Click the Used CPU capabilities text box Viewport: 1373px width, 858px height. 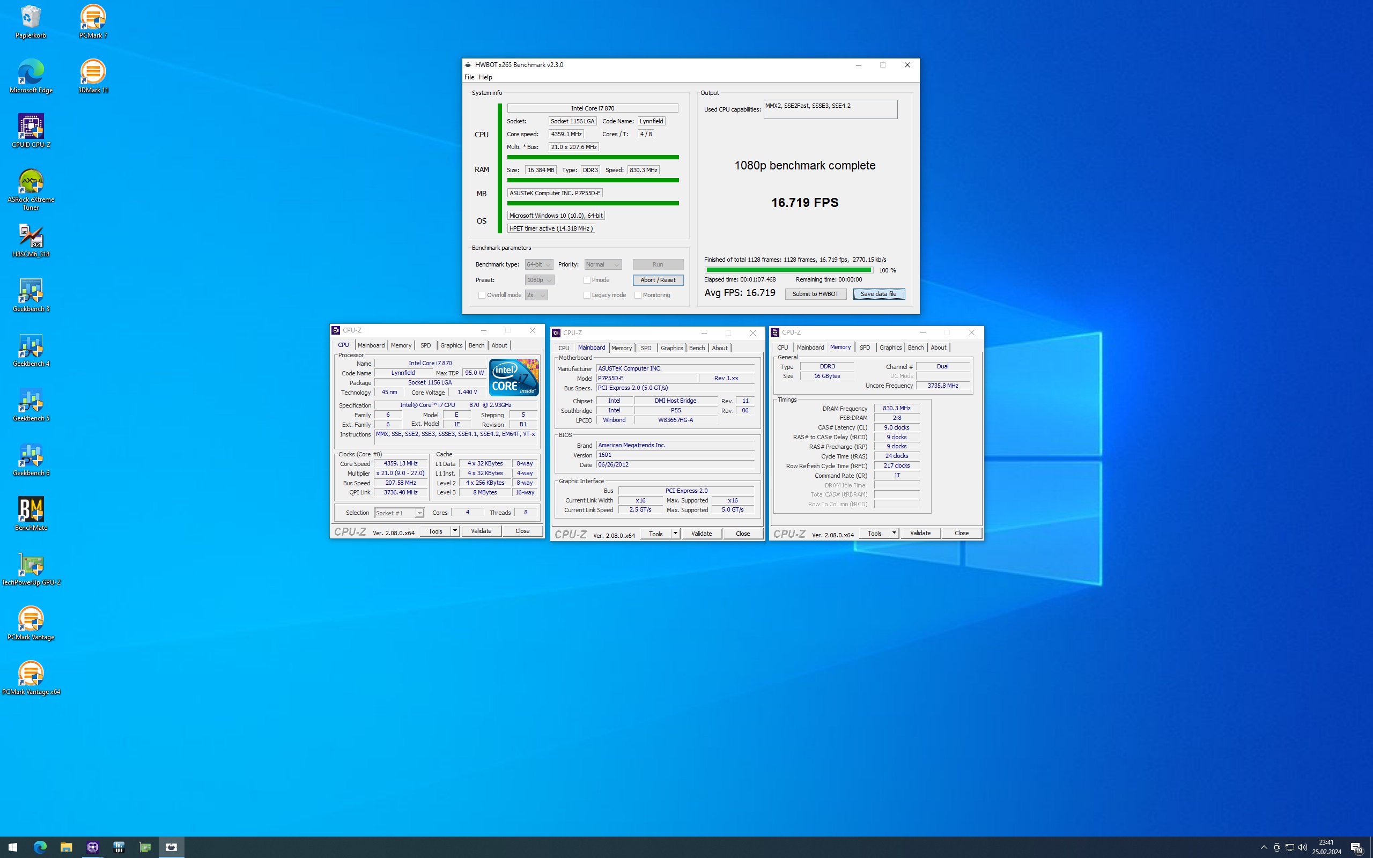click(x=830, y=109)
